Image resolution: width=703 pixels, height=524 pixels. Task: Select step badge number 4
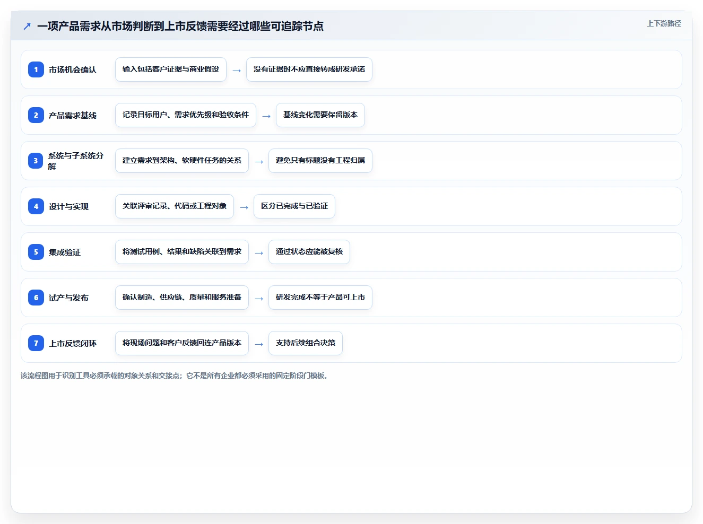point(36,206)
